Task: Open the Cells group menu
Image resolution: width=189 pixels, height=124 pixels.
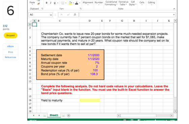Action: pyautogui.click(x=142, y=3)
